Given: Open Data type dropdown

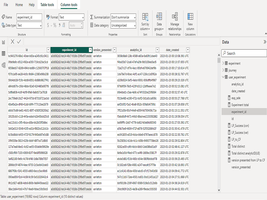Looking at the screenshot, I should [29, 25].
